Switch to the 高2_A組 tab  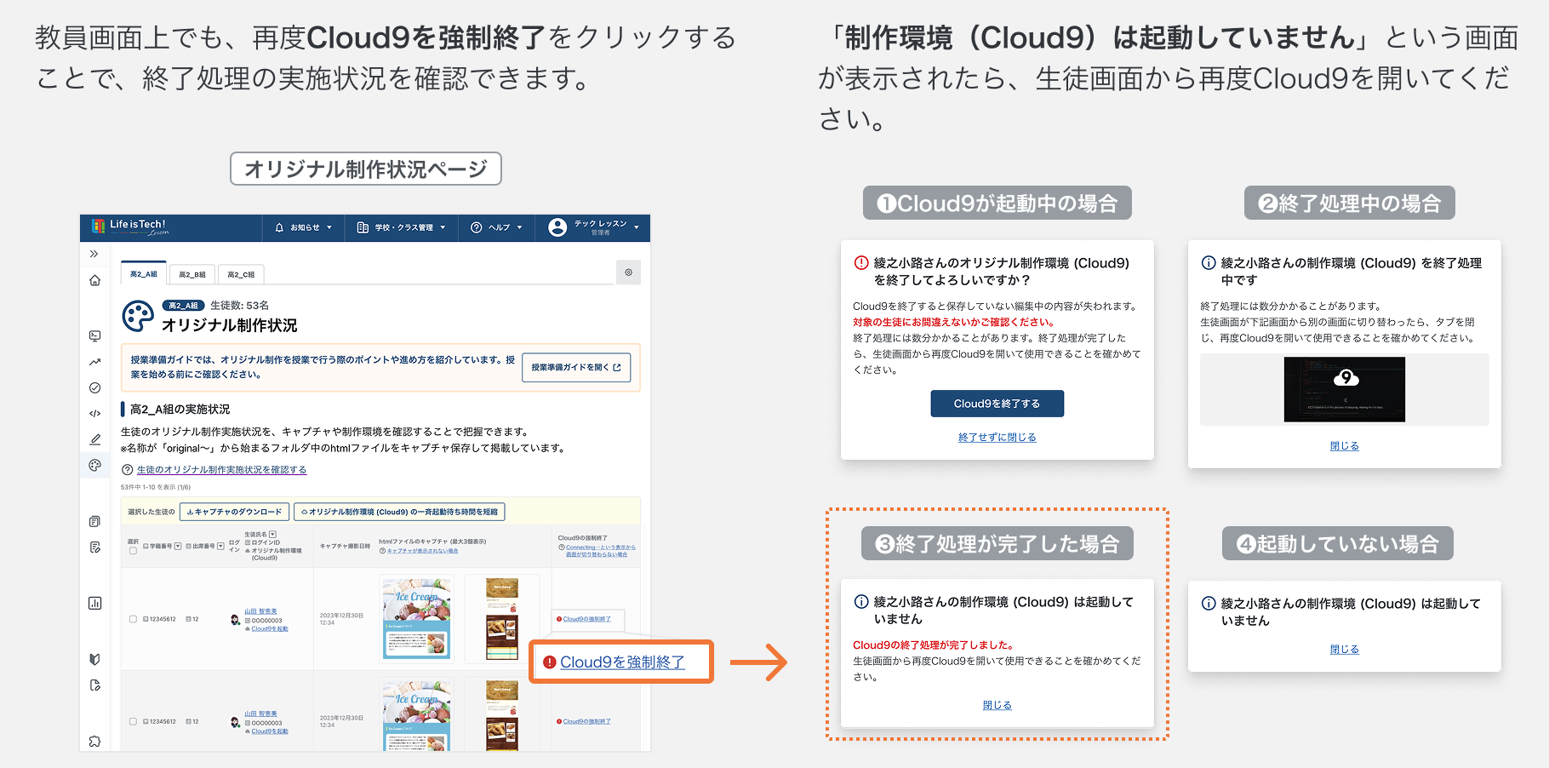(x=144, y=273)
